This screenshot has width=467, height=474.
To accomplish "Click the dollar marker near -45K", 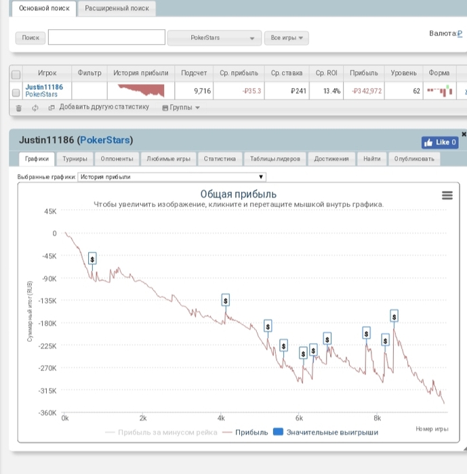I will click(x=92, y=259).
